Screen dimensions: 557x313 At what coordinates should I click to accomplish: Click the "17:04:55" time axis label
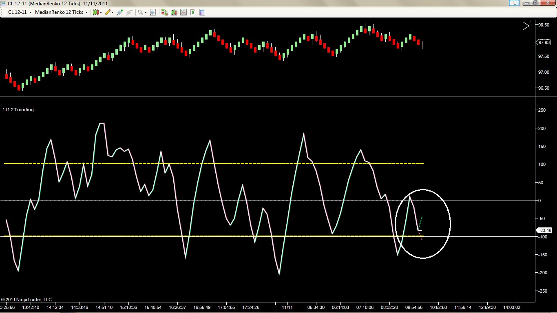(x=226, y=307)
